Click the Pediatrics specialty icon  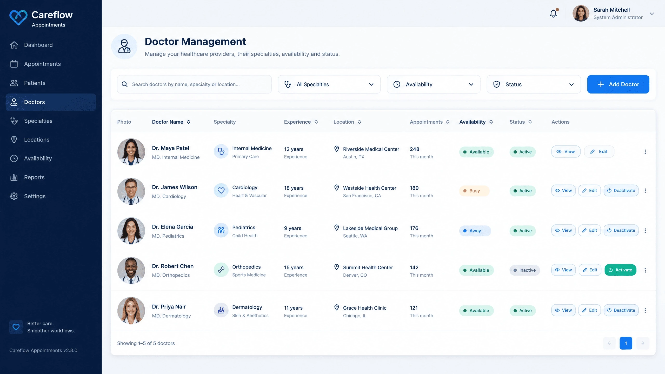point(221,230)
